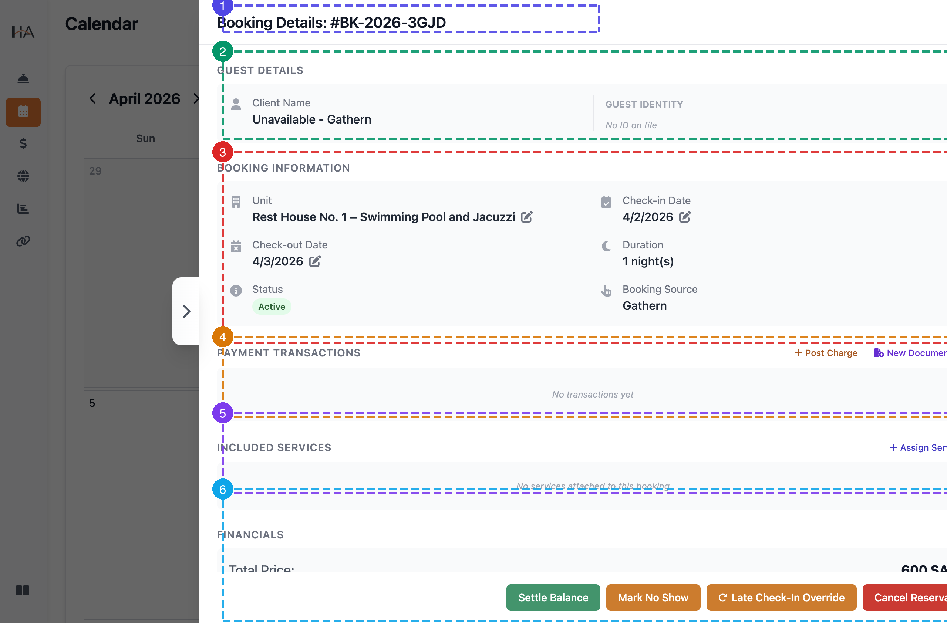
Task: Open the dollar sign finance icon
Action: (x=23, y=143)
